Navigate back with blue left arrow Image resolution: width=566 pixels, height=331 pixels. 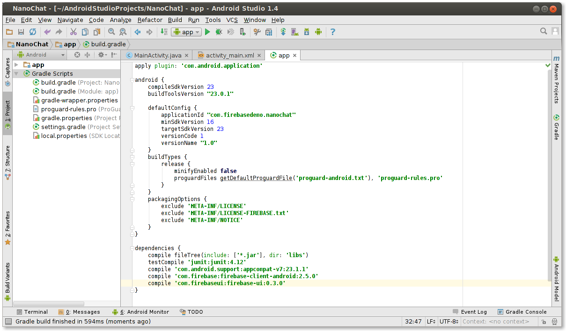[x=138, y=32]
